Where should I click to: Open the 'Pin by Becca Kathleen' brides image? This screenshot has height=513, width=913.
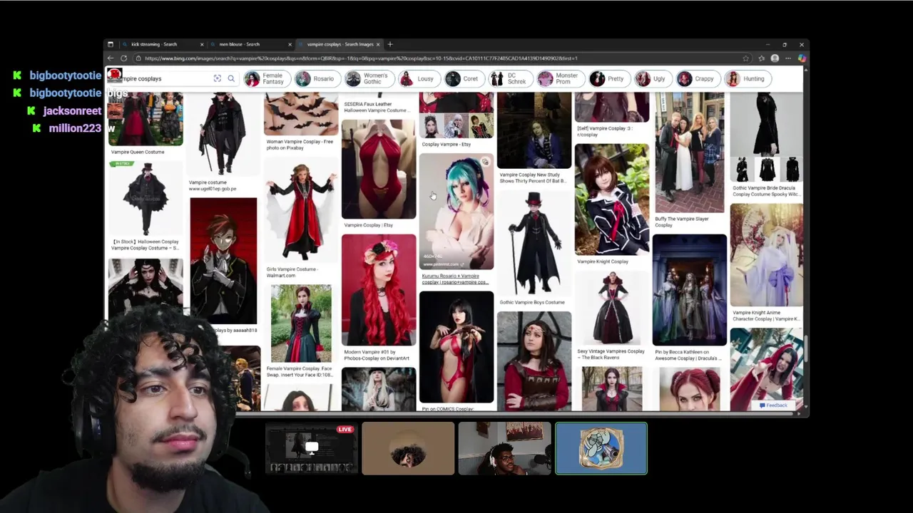pos(690,290)
